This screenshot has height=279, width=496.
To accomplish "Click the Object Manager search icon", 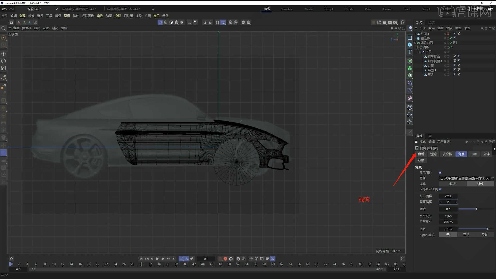I will (x=482, y=28).
